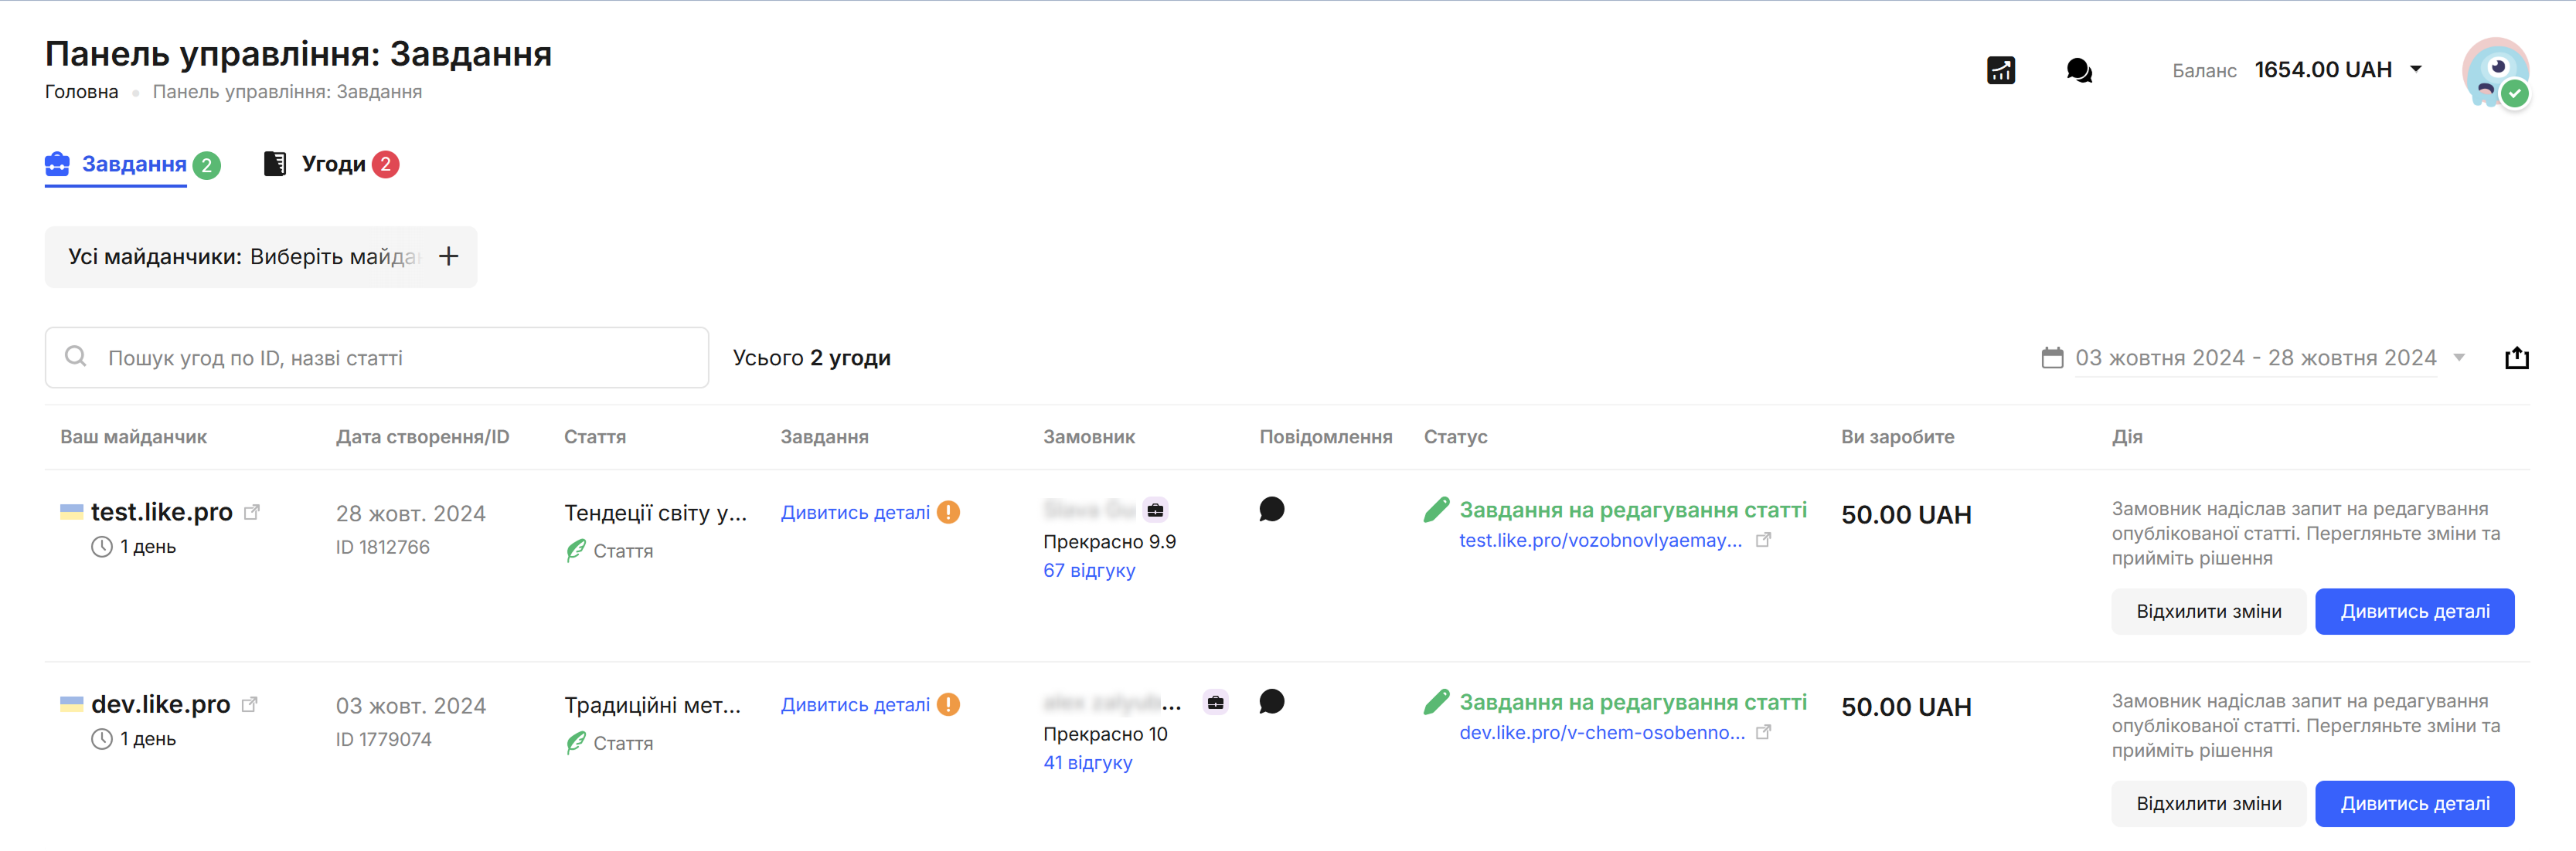This screenshot has height=851, width=2576.
Task: Click the export icon beside date range
Action: tap(2516, 358)
